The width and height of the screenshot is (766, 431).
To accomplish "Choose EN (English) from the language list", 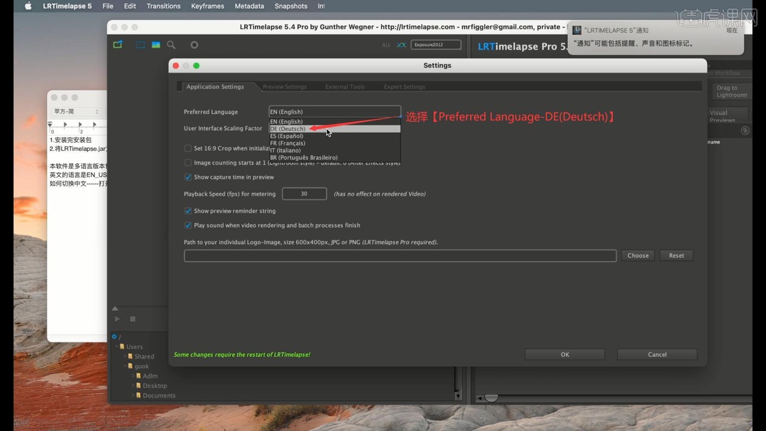I will tap(335, 122).
